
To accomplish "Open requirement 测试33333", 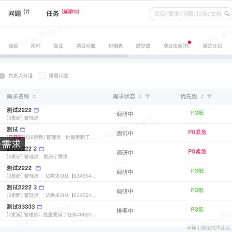I will (x=21, y=207).
